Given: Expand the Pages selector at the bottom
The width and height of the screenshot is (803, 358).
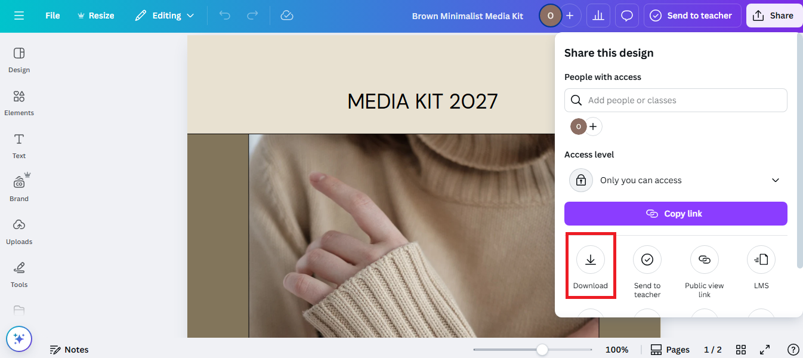Looking at the screenshot, I should (670, 349).
